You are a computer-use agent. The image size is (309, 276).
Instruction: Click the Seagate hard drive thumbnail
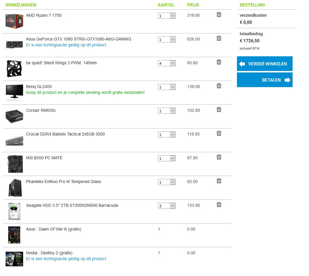(14, 211)
